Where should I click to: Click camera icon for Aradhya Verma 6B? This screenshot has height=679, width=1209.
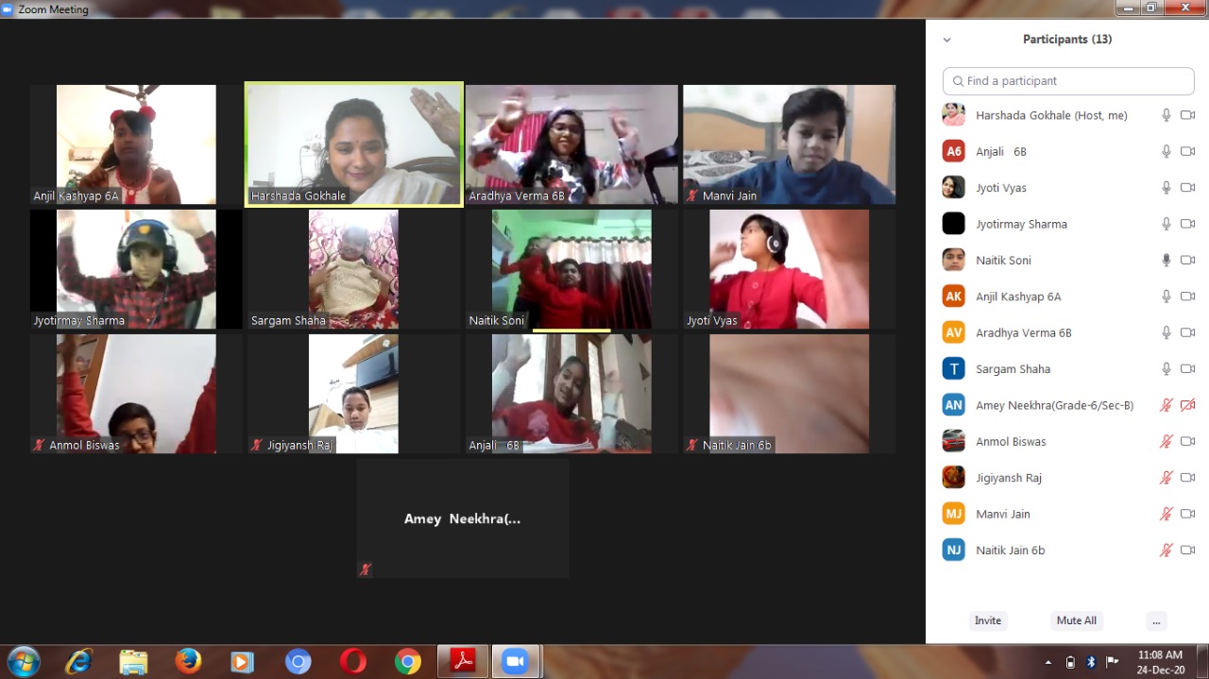1188,332
